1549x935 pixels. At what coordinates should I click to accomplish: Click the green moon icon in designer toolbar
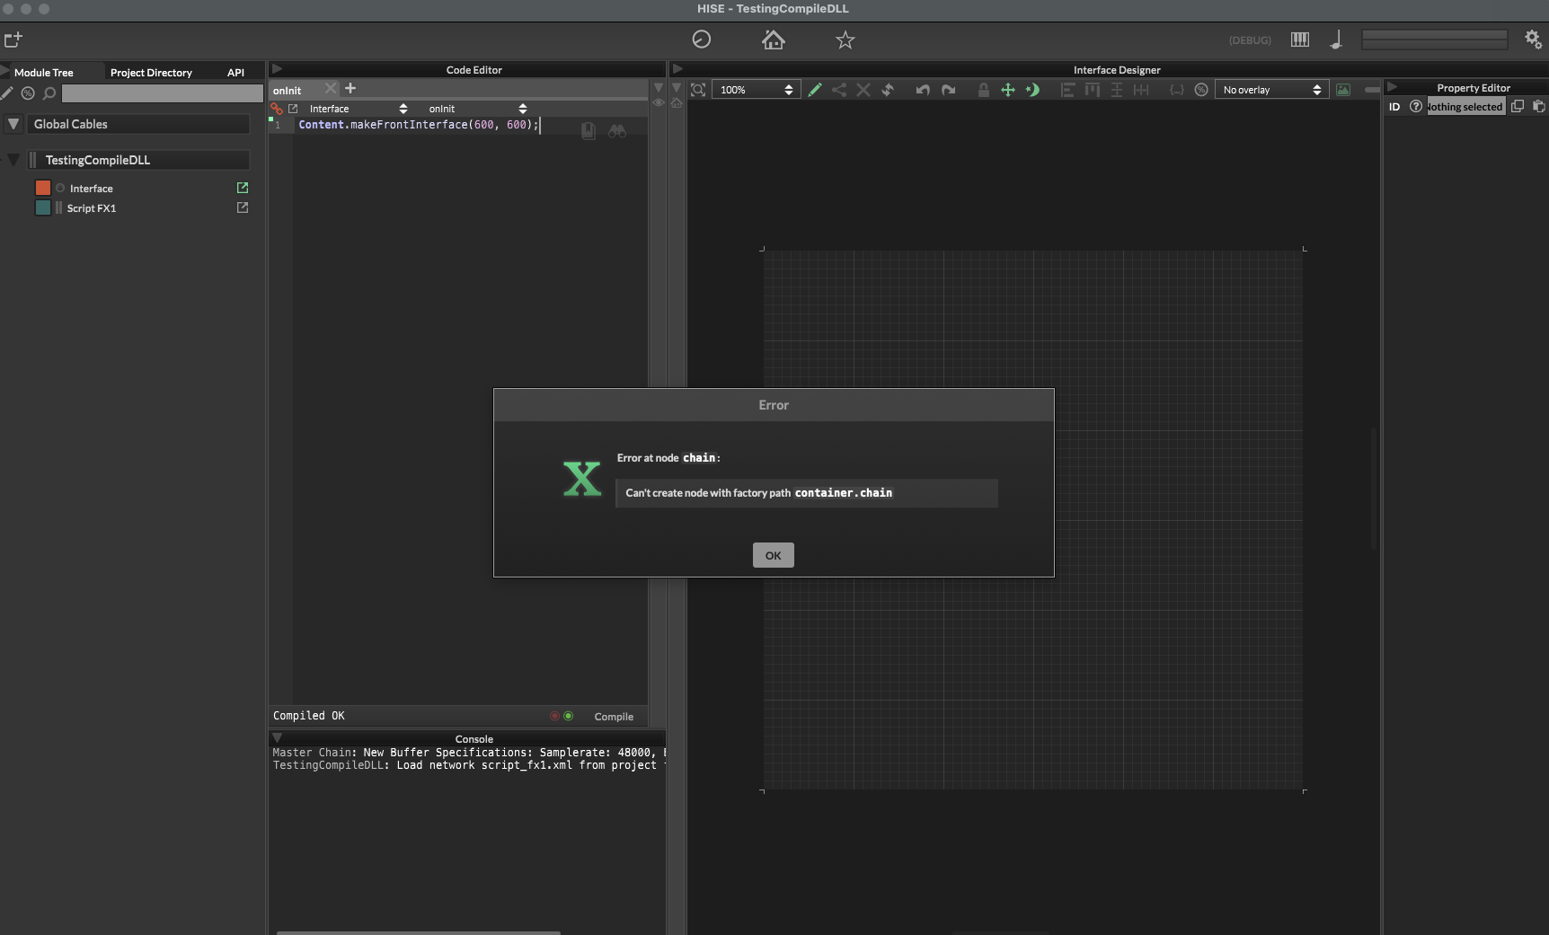pyautogui.click(x=1032, y=90)
